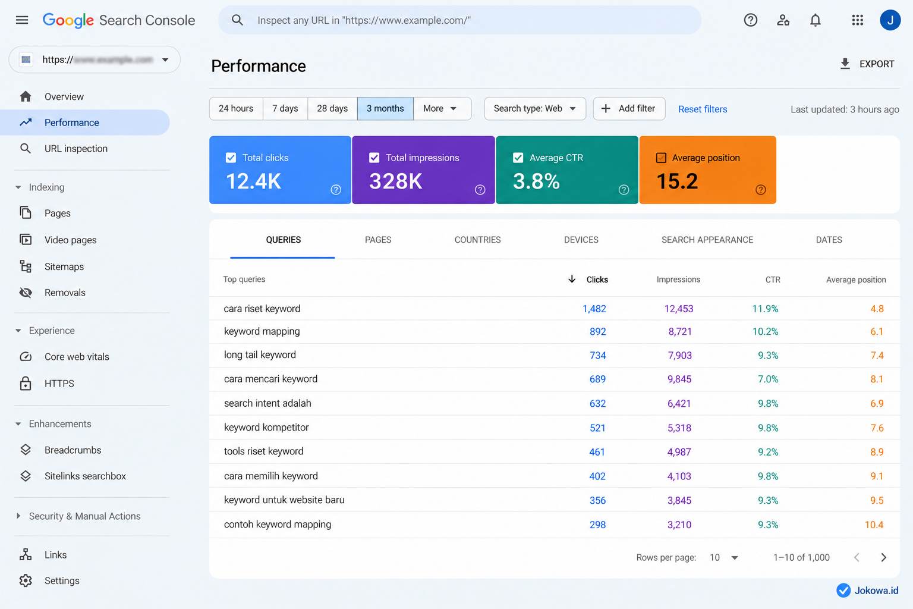Click the Settings gear icon
Viewport: 913px width, 609px height.
click(26, 580)
